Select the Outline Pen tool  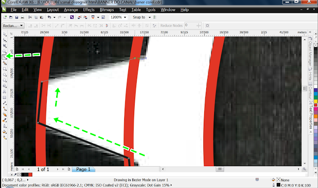tap(4, 126)
